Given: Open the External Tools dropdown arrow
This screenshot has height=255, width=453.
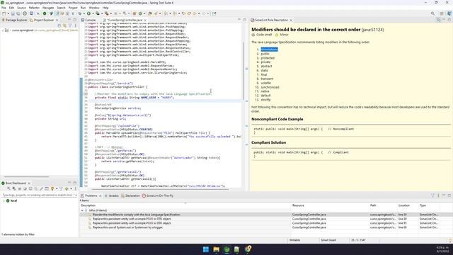Looking at the screenshot, I should [110, 13].
